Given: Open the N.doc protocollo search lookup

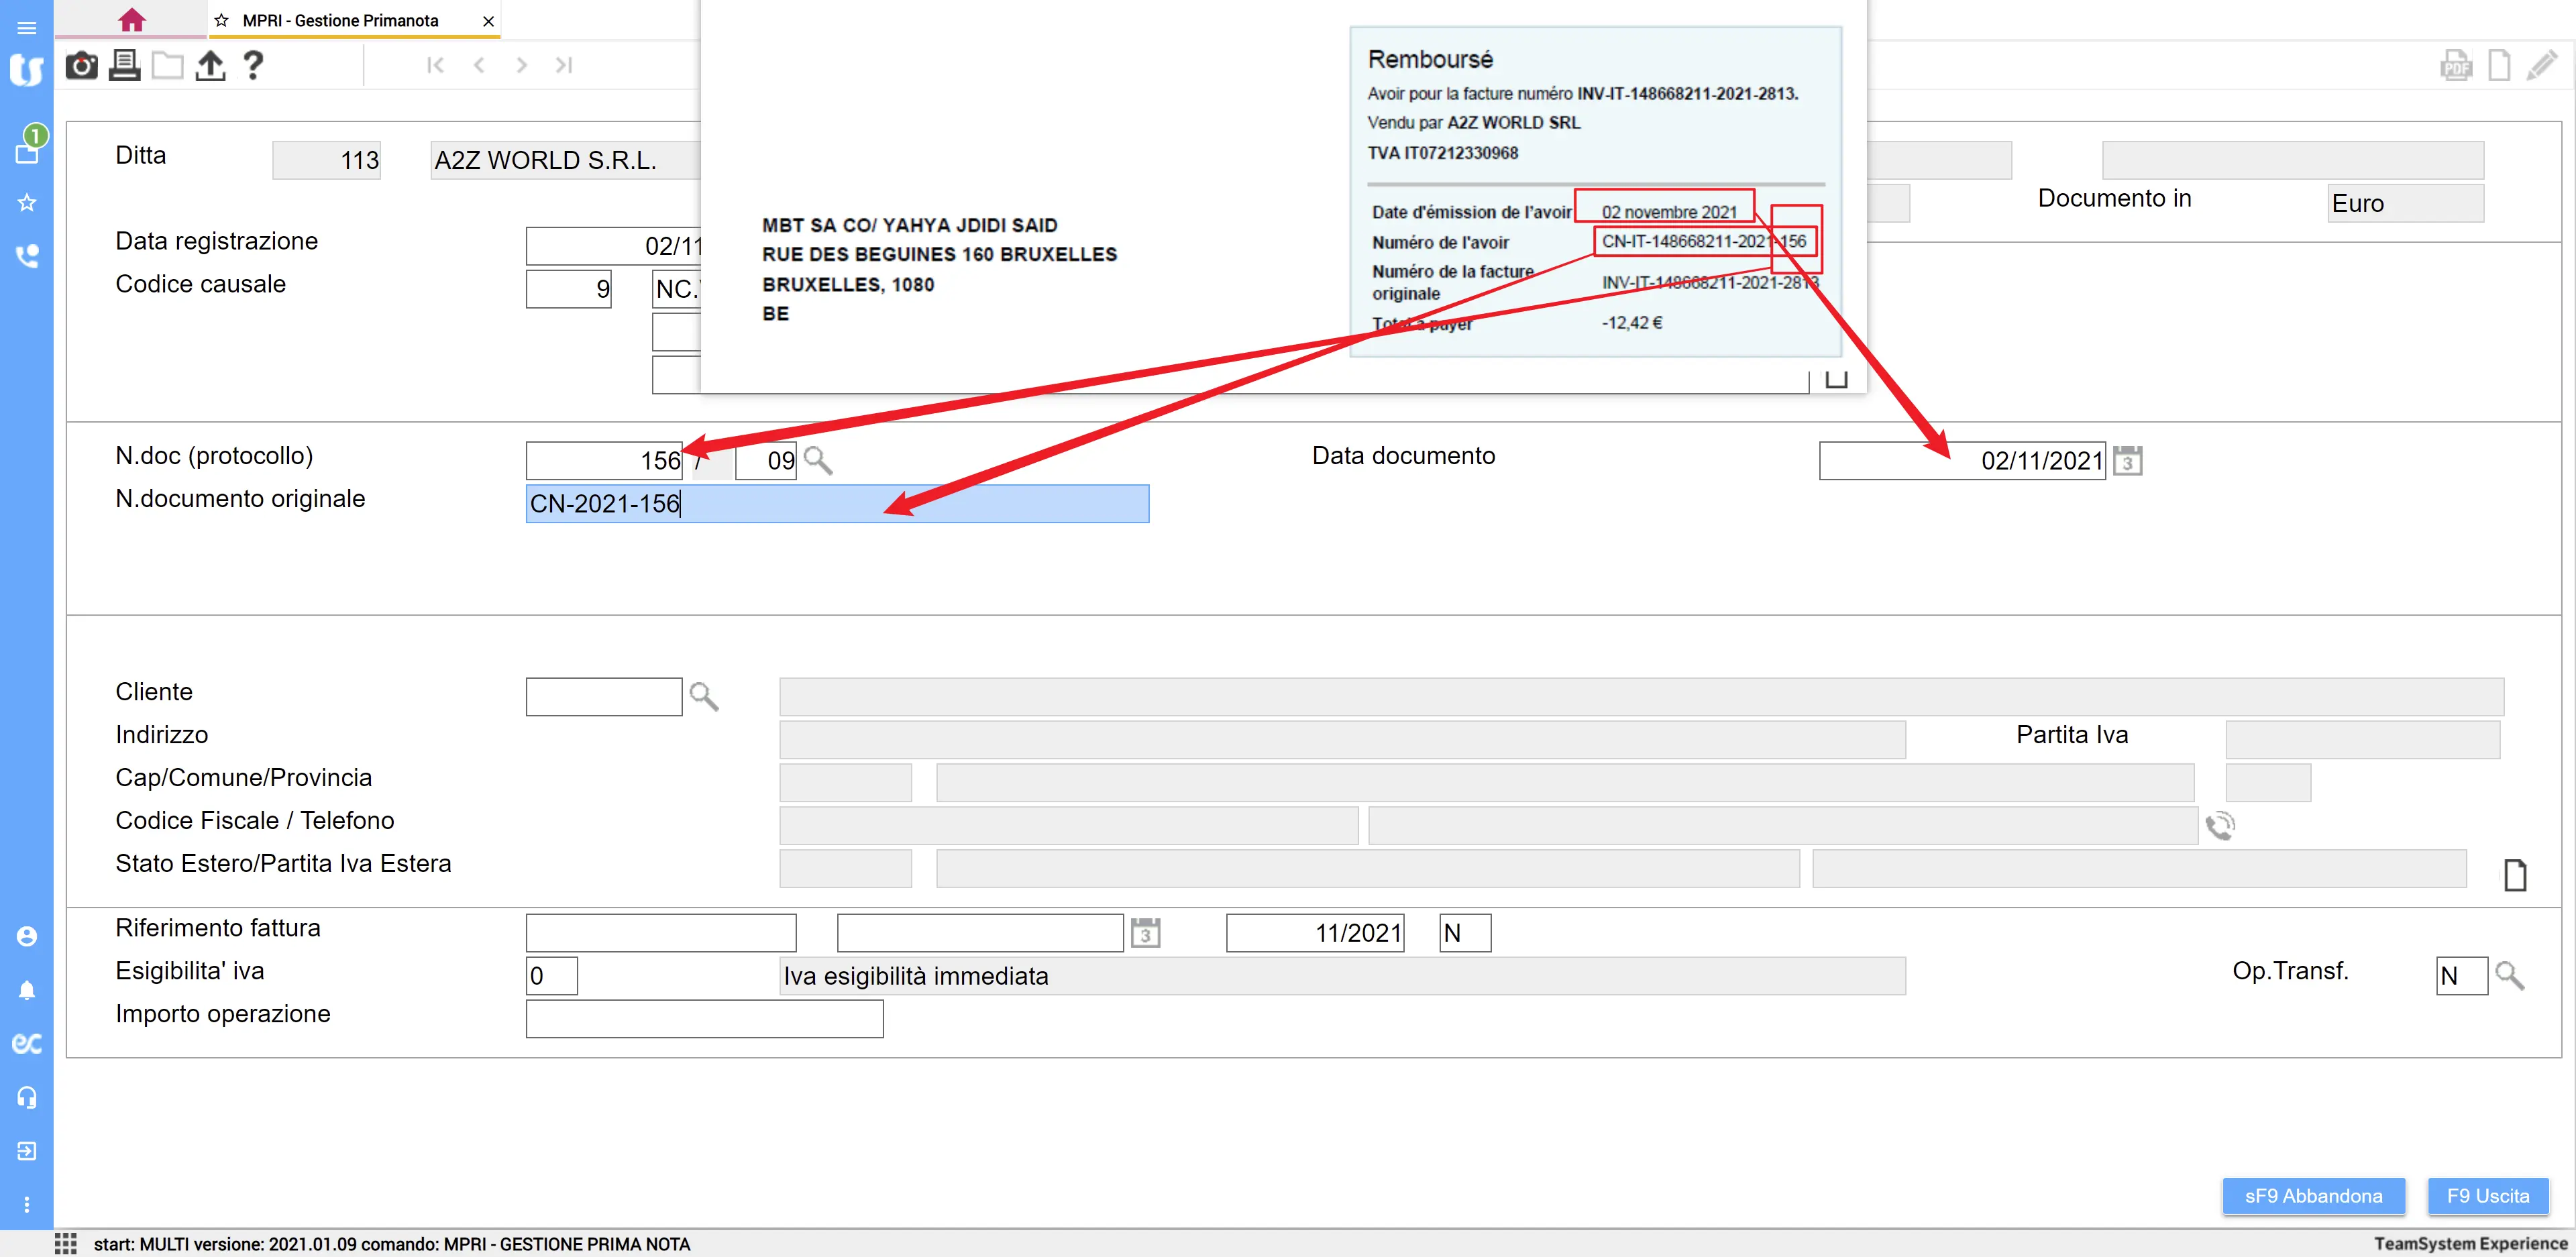Looking at the screenshot, I should pos(818,461).
